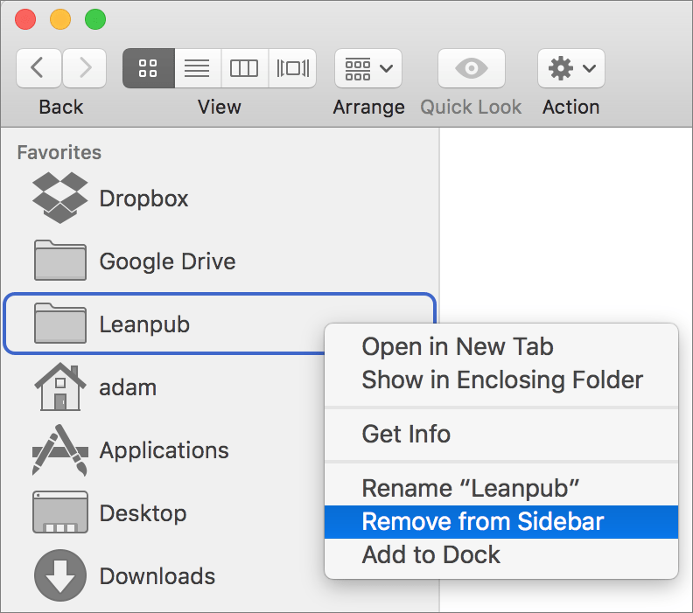Switch to Cover Flow view
693x613 pixels.
coord(292,68)
